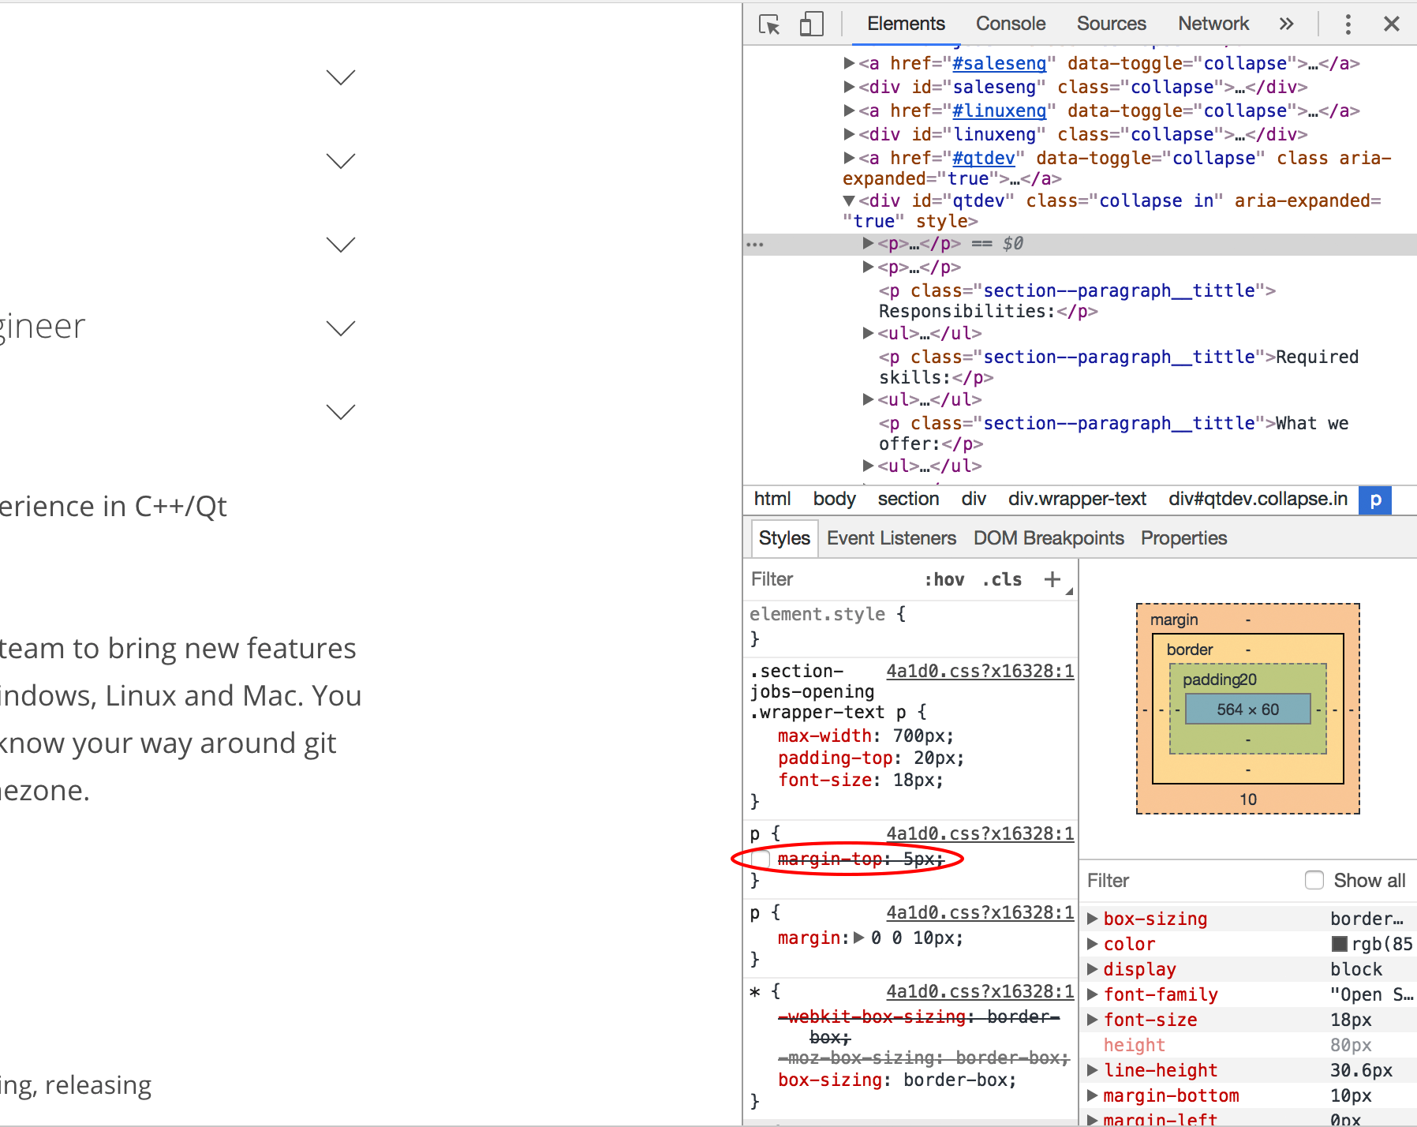The image size is (1417, 1127).
Task: Add a new style rule with the plus icon
Action: point(1052,579)
